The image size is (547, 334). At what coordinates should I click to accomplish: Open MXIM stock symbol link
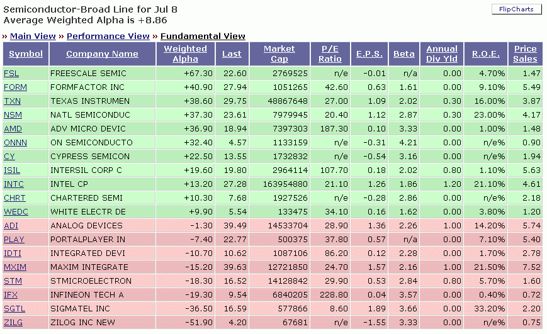[x=14, y=267]
